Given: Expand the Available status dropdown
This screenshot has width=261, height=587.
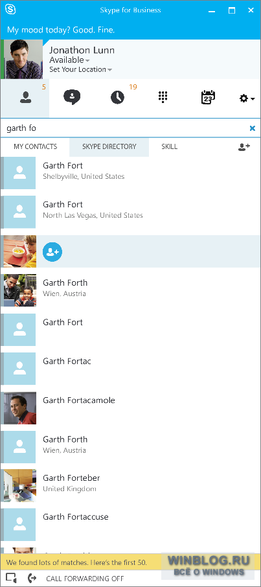Looking at the screenshot, I should 87,61.
